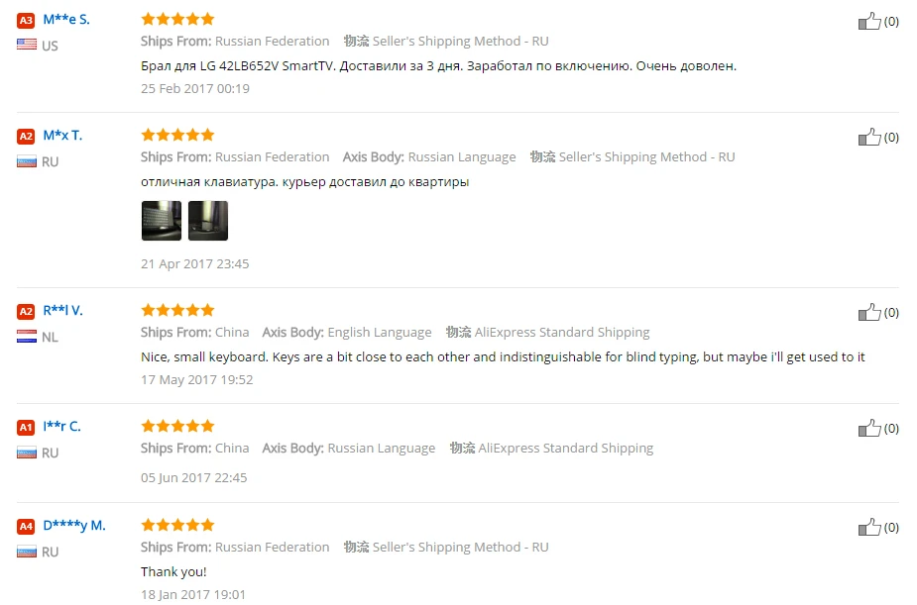
Task: Click thumbs-up on M*x T. review
Action: click(869, 137)
